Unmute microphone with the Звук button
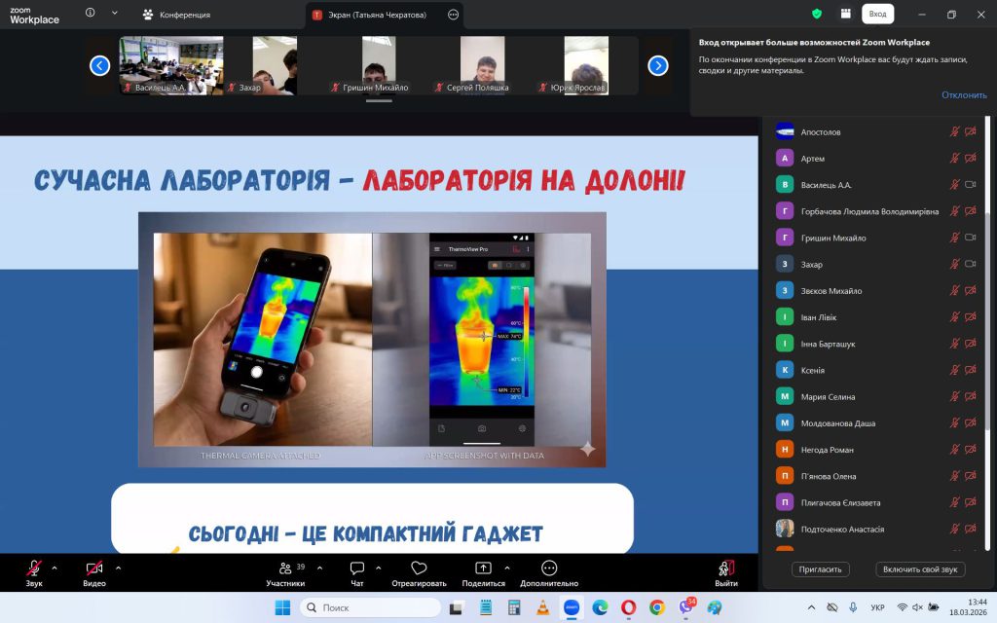The width and height of the screenshot is (997, 623). click(x=34, y=571)
